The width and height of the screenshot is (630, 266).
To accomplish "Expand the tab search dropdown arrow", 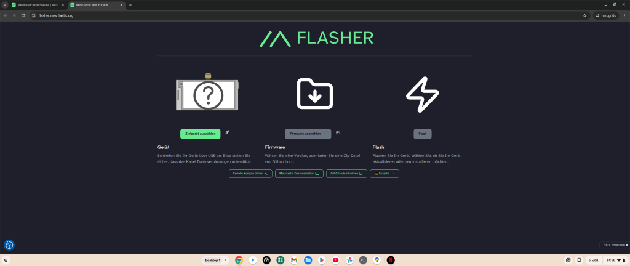I will [x=5, y=5].
